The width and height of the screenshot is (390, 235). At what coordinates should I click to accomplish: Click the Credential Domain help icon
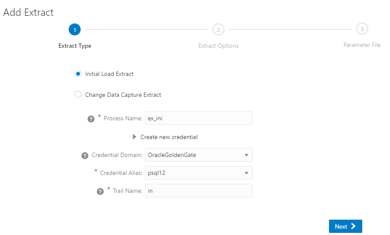[x=84, y=156]
